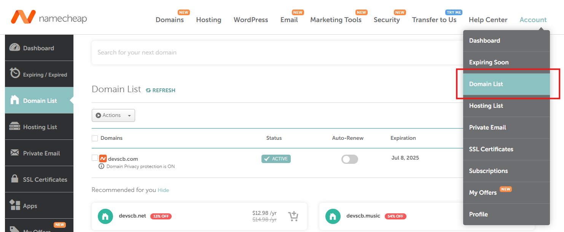Click the Apps grid icon in sidebar
The width and height of the screenshot is (564, 232).
15,205
